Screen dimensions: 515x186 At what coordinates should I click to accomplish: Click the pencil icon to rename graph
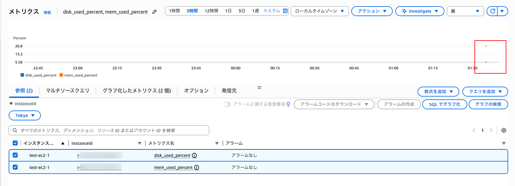tap(154, 12)
